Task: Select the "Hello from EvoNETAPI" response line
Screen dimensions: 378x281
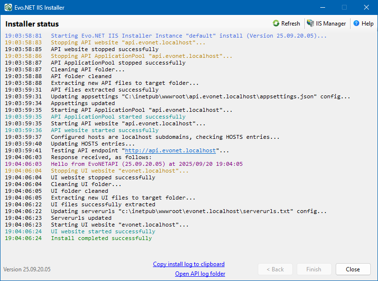Action: coord(147,164)
